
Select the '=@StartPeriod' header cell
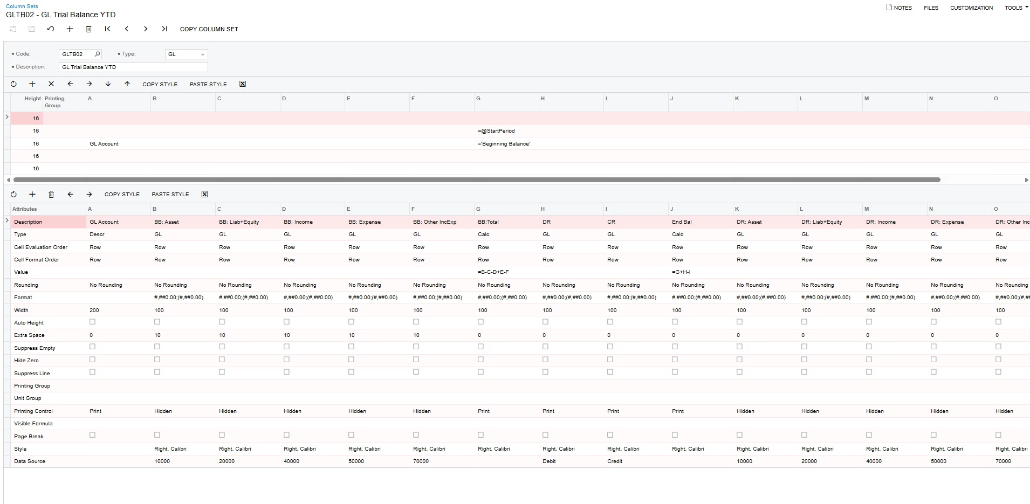(x=506, y=130)
